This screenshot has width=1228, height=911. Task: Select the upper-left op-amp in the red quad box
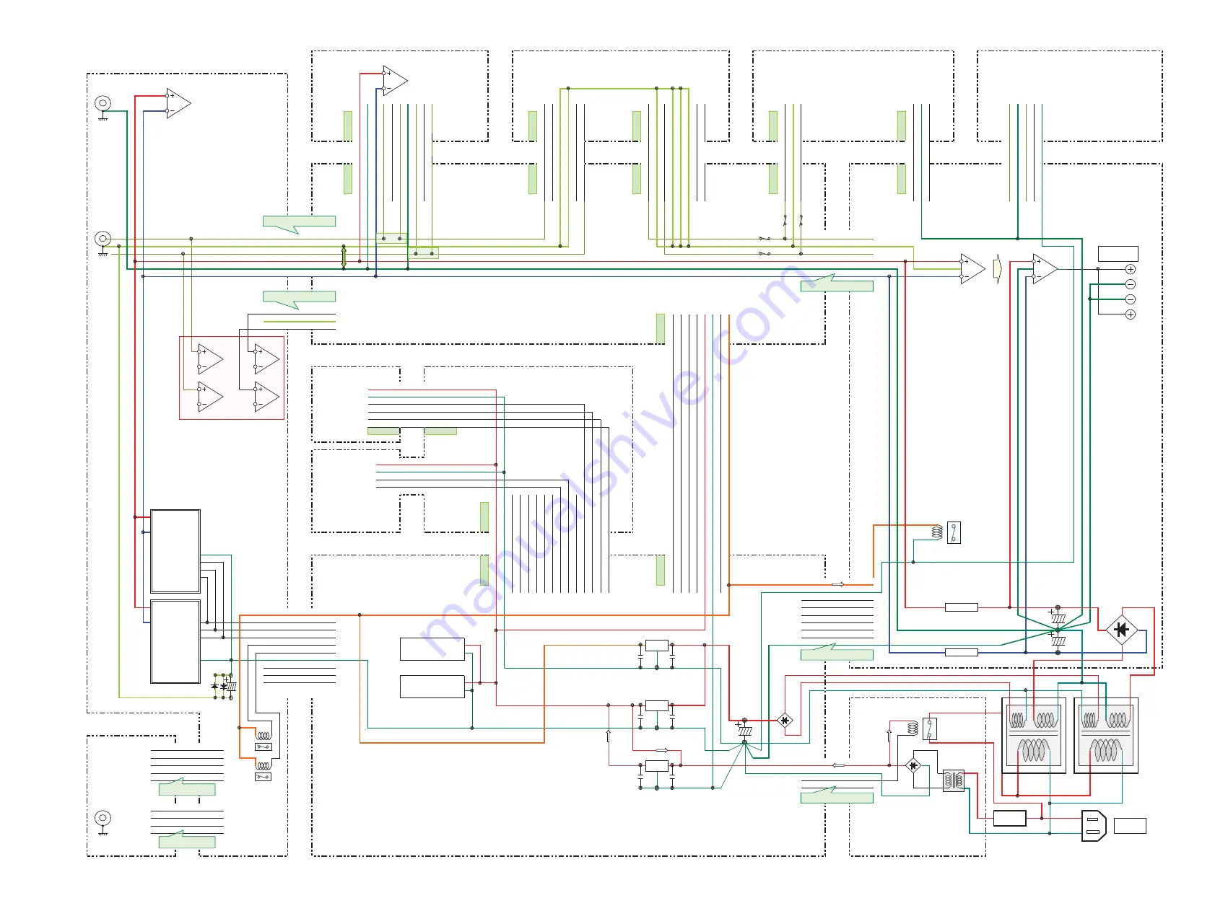click(x=210, y=359)
